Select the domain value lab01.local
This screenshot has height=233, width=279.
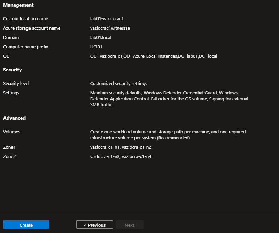[101, 37]
